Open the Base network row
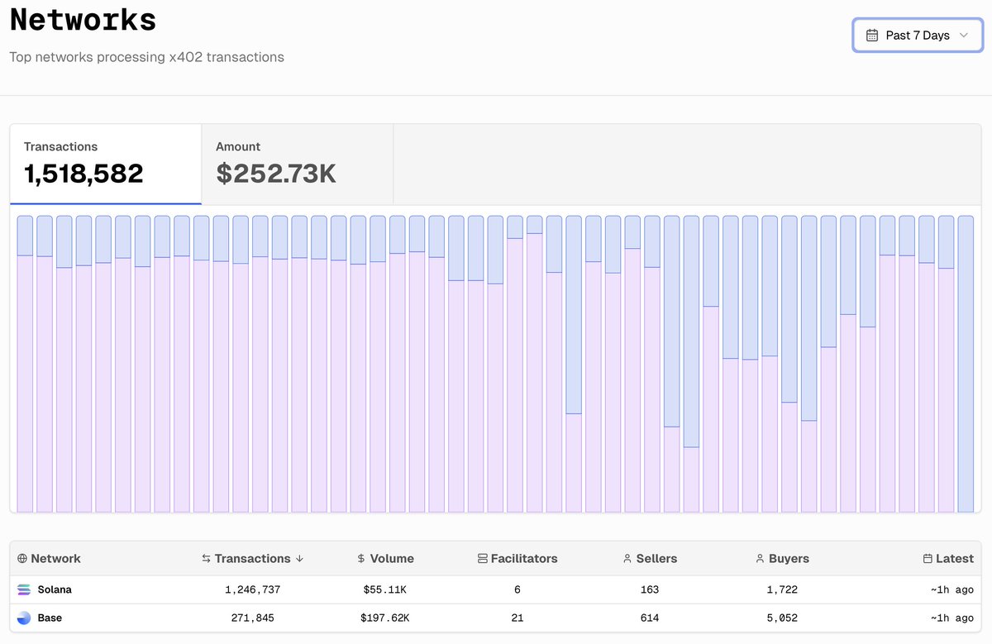 click(x=50, y=618)
